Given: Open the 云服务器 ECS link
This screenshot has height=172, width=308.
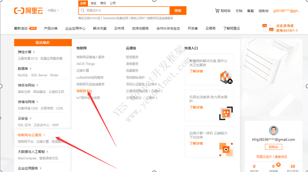Looking at the screenshot, I should pyautogui.click(x=28, y=58).
